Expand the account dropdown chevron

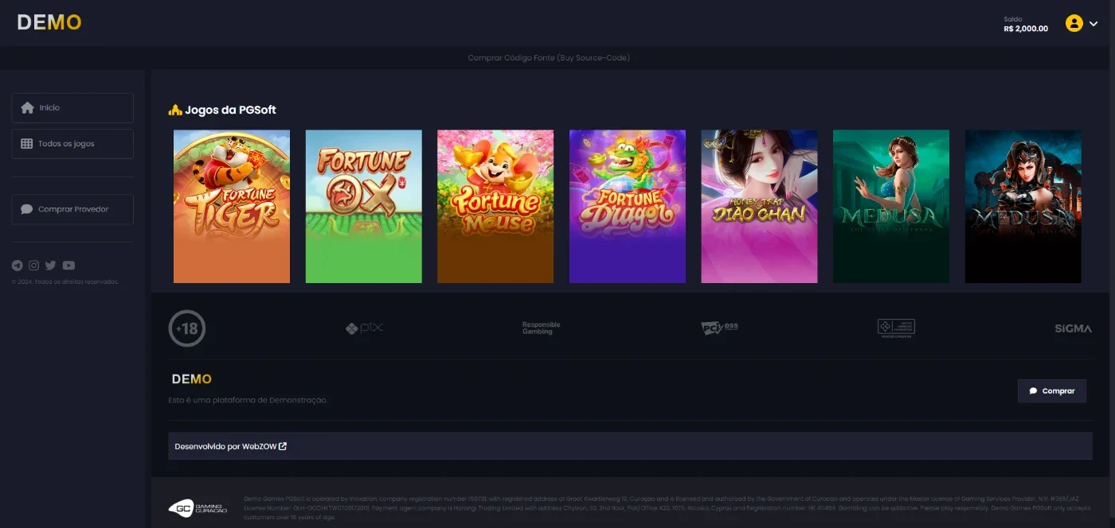point(1093,24)
